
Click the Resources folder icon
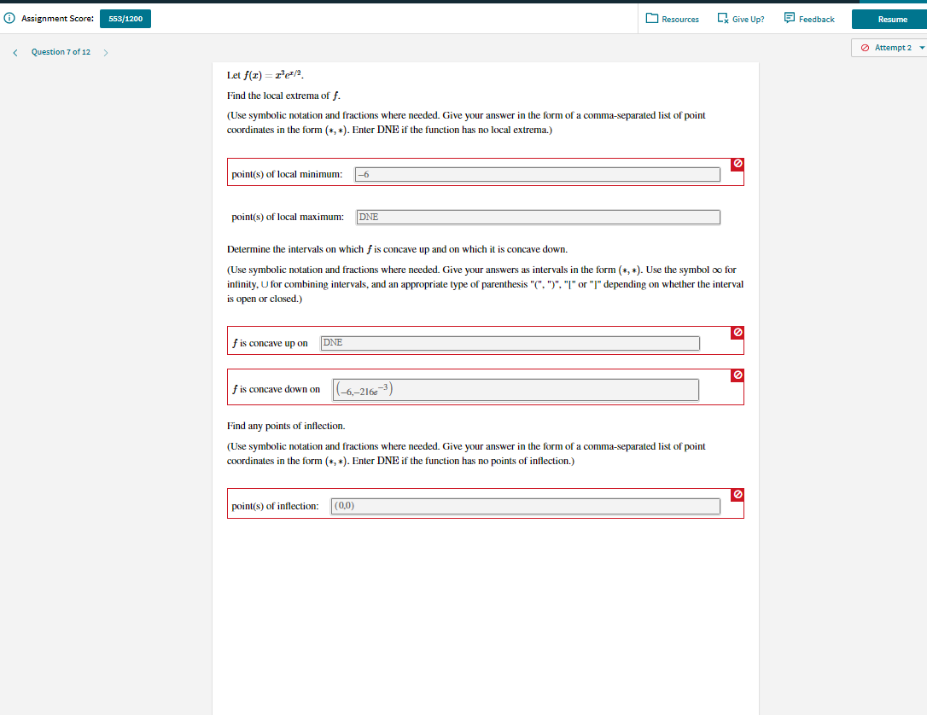pyautogui.click(x=653, y=18)
